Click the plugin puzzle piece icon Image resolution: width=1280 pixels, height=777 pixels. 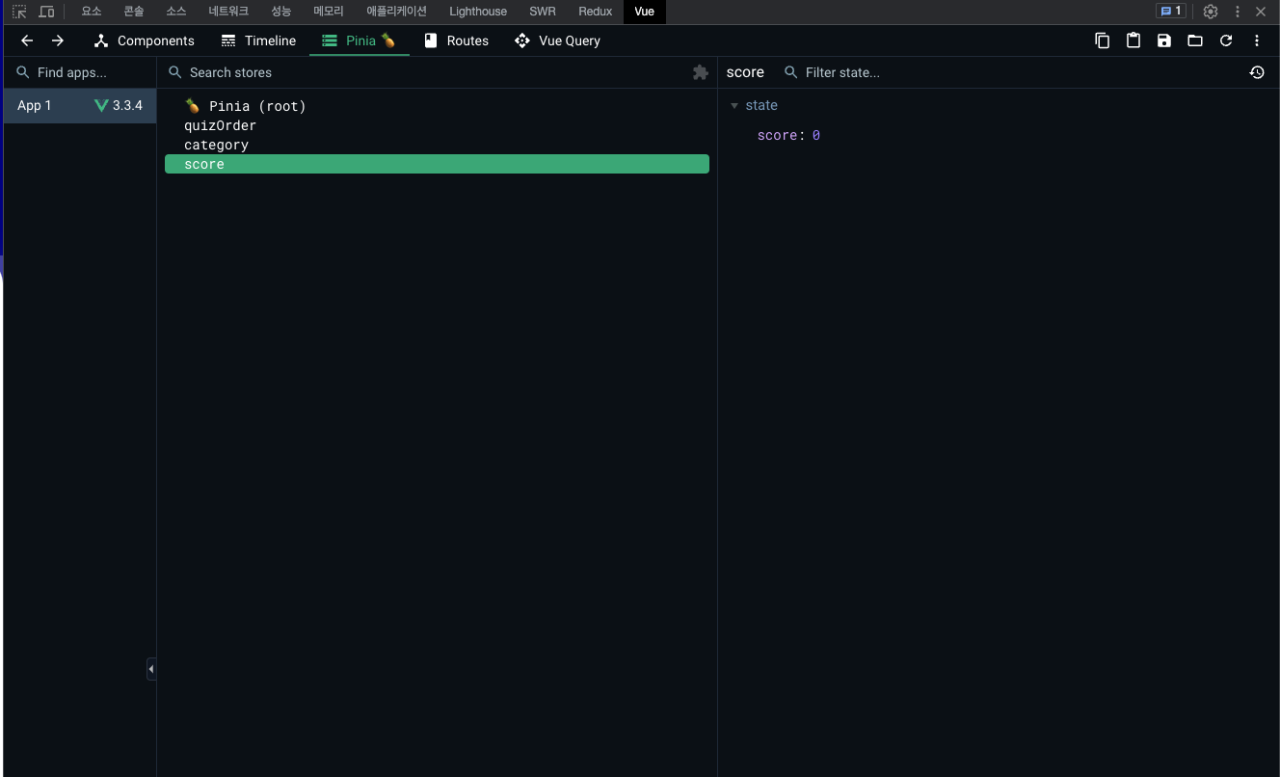point(701,72)
